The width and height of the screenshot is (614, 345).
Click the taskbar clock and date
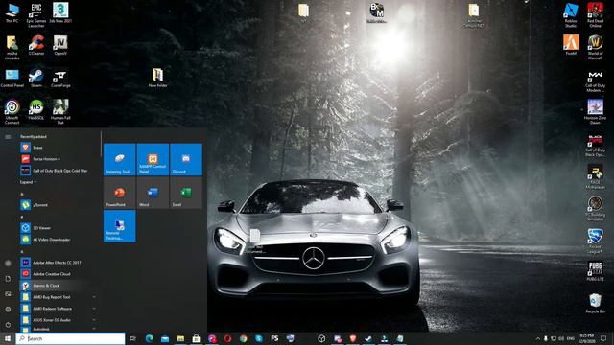586,338
